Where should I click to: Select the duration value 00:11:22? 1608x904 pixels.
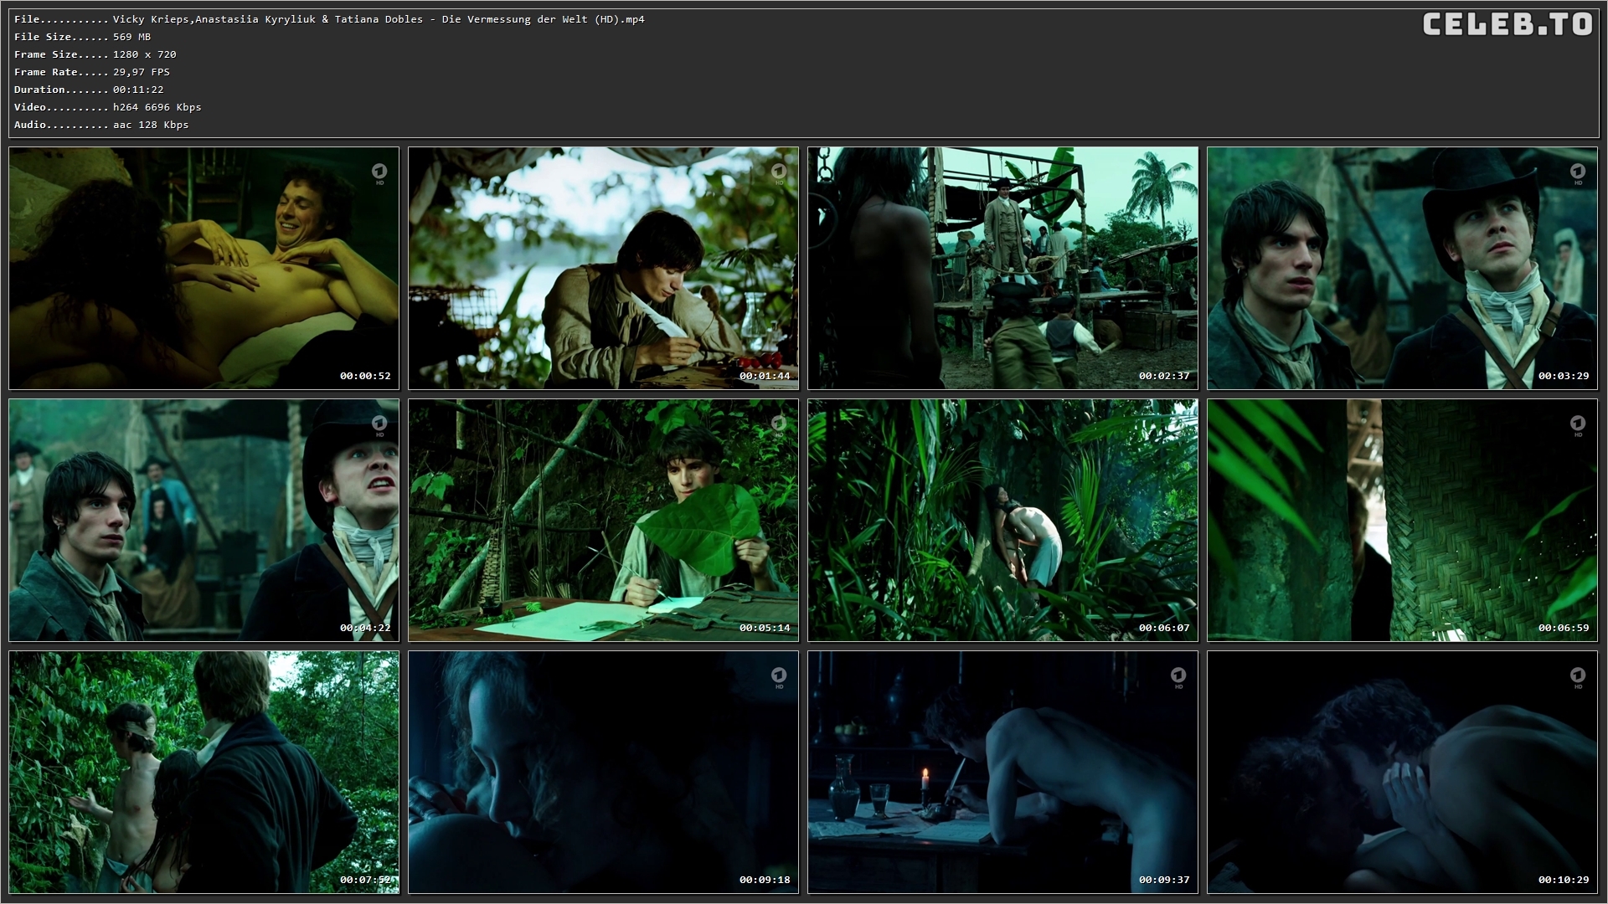138,90
